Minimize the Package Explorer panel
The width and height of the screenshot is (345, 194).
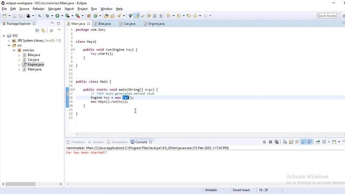(52, 23)
